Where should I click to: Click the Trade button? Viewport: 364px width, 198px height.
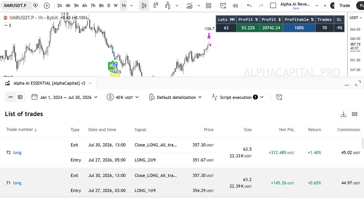tap(344, 5)
